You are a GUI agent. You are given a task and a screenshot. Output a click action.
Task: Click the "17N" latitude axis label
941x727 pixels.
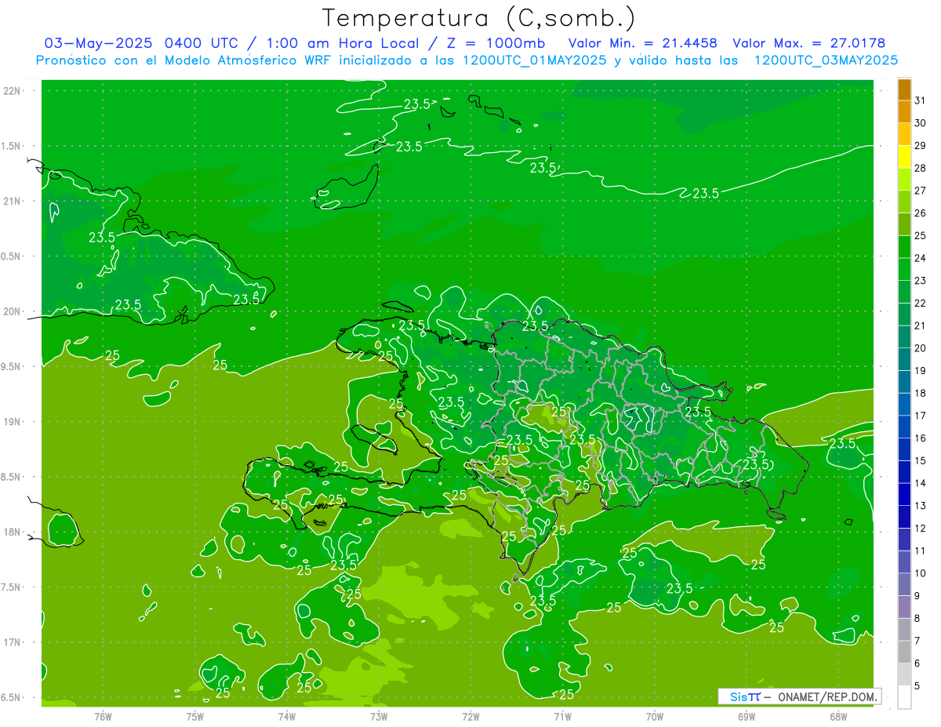(12, 642)
